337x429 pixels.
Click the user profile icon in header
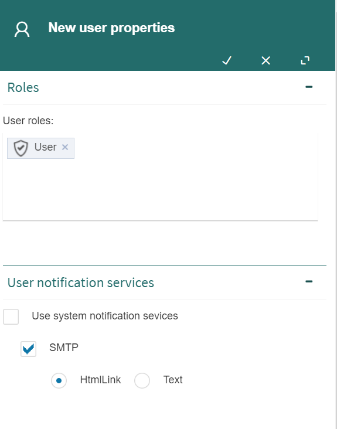point(22,29)
